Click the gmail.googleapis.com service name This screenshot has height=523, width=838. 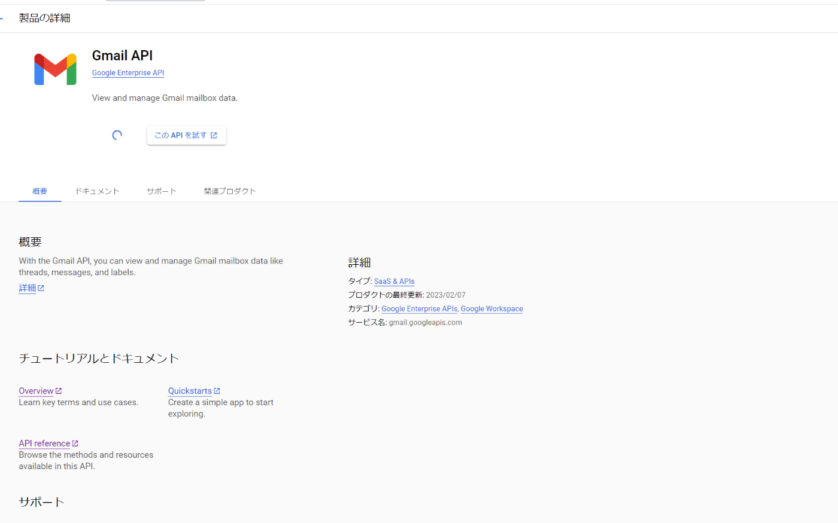pos(425,323)
